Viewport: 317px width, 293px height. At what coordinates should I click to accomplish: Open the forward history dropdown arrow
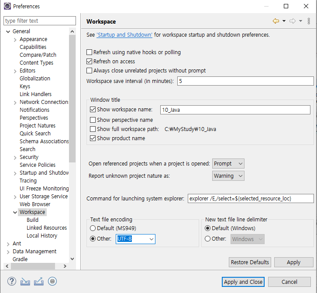pos(300,21)
